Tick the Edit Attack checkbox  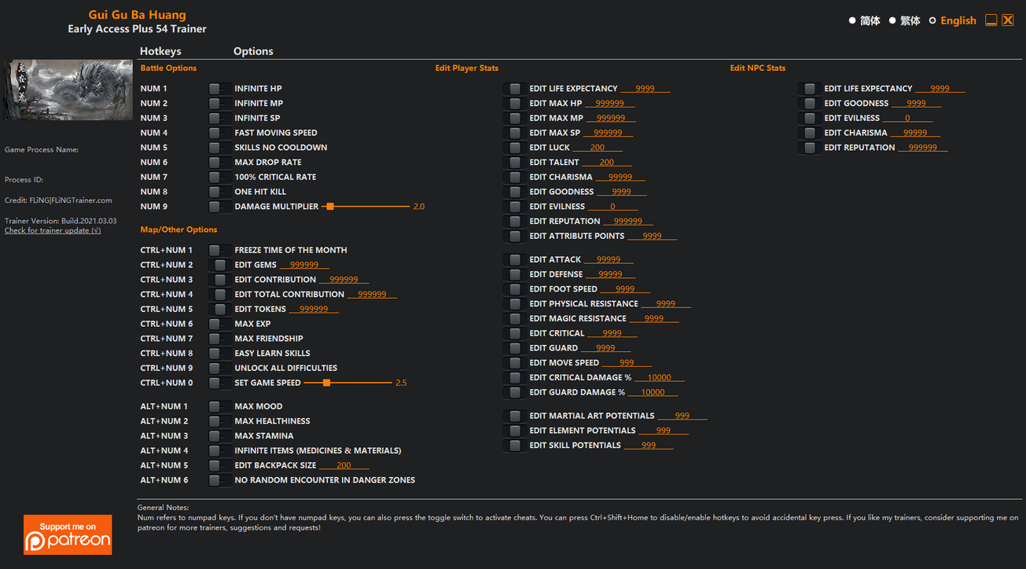[515, 259]
